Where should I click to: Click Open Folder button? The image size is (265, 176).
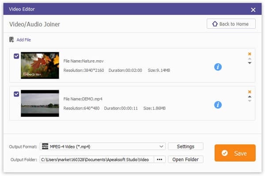click(x=185, y=159)
